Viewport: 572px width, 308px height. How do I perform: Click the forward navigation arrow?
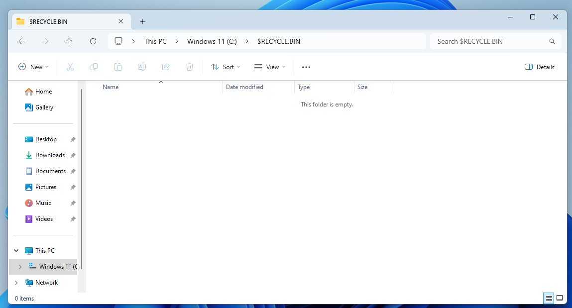pos(45,41)
